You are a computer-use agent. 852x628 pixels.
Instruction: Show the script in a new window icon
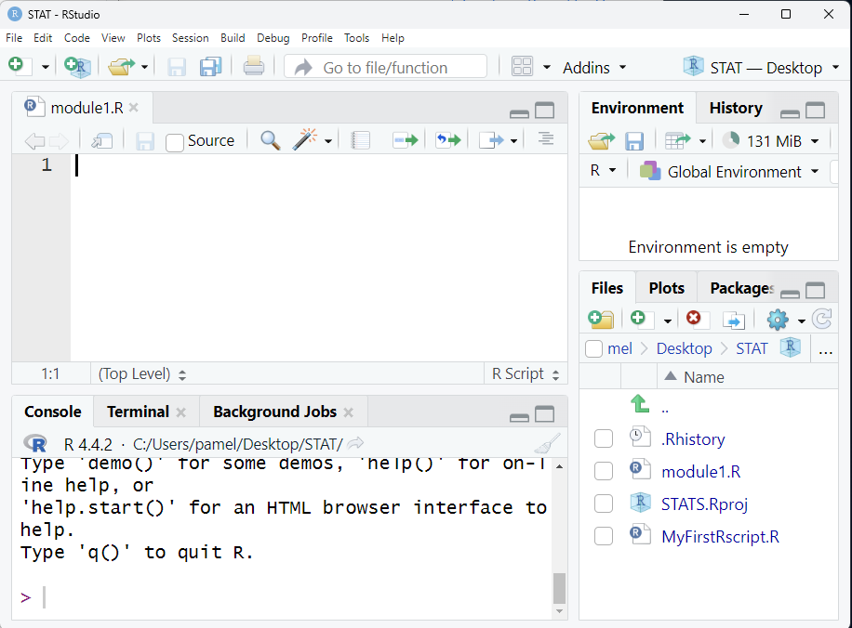pos(101,141)
